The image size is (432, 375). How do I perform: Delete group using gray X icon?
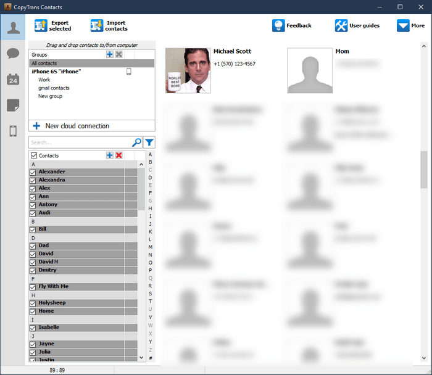point(119,54)
